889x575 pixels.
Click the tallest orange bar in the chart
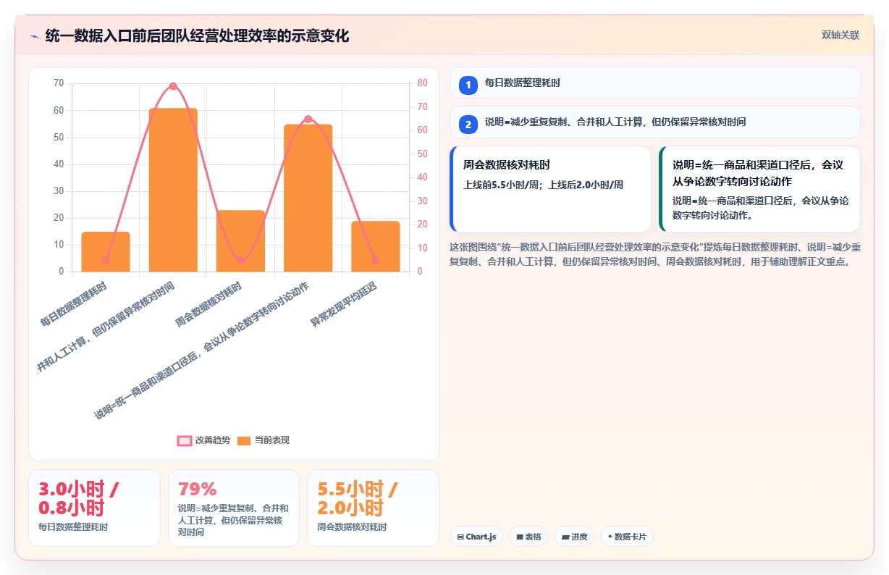pos(173,190)
